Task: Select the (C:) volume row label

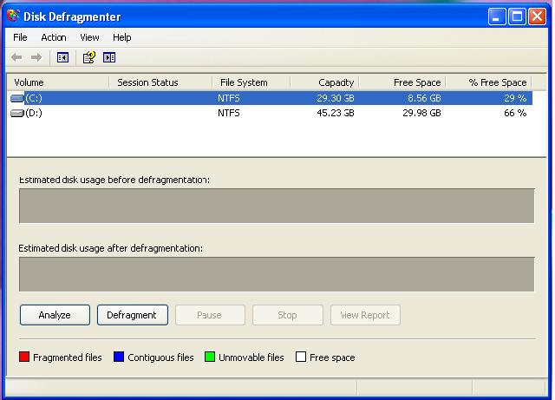Action: (34, 98)
